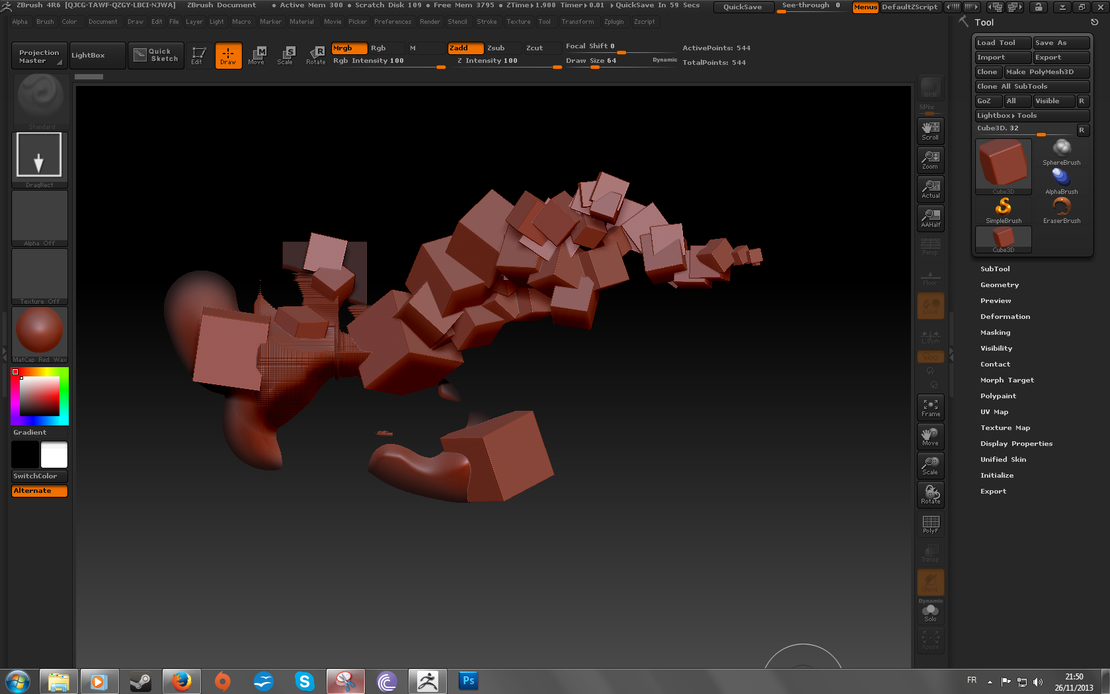Click the Edit mode icon
This screenshot has height=694, width=1110.
tap(198, 55)
